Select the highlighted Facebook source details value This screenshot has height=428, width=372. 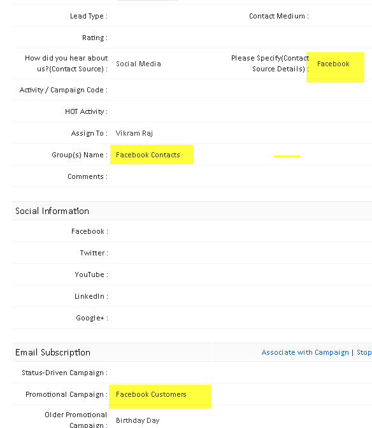(333, 64)
